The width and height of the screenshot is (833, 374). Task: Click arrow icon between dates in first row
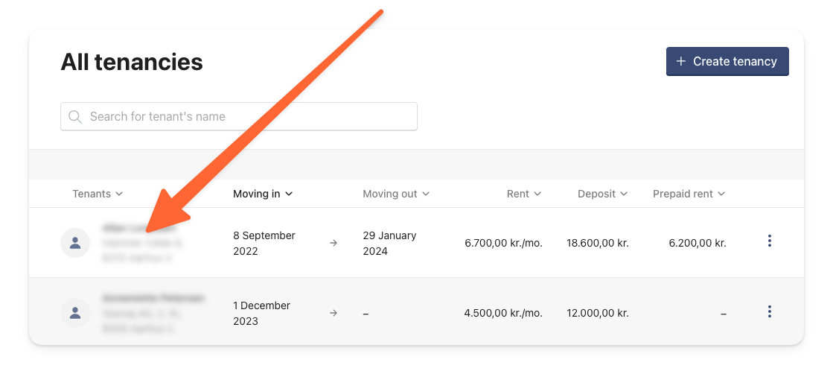[333, 243]
